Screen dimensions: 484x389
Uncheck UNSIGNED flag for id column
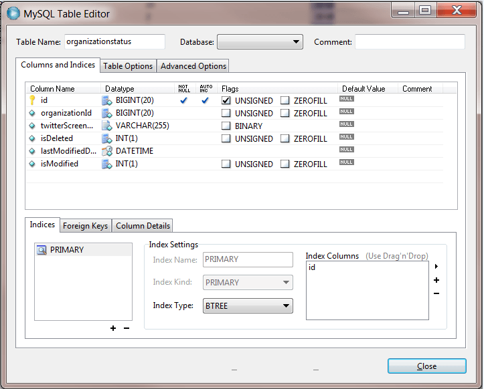tap(226, 100)
